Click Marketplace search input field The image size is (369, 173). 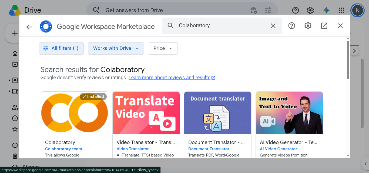click(x=222, y=26)
